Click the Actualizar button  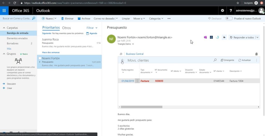245,60
